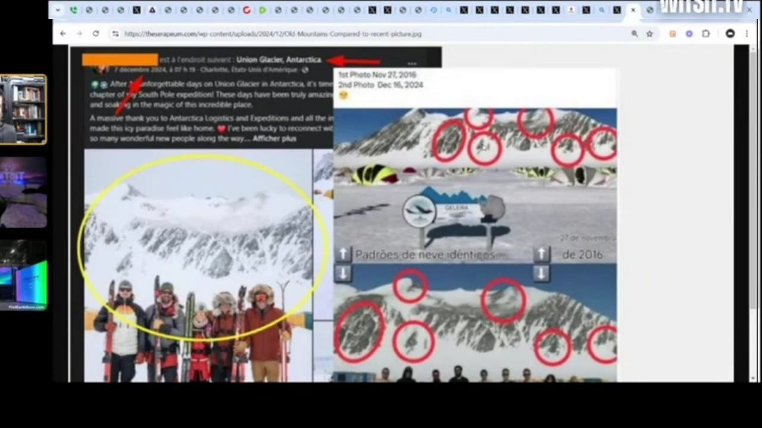762x428 pixels.
Task: Open the Chrome three-dot menu
Action: tap(747, 34)
